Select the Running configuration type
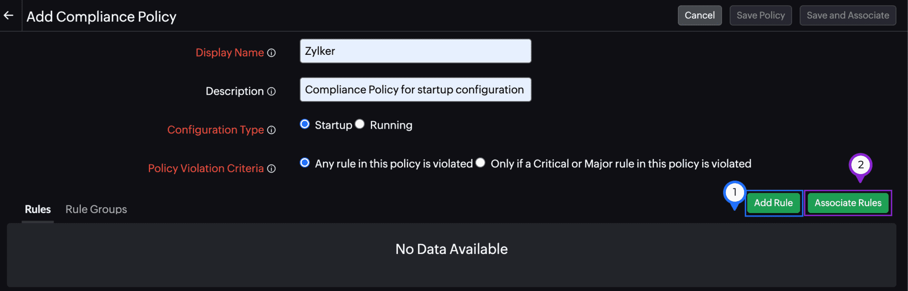908x291 pixels. (x=360, y=124)
